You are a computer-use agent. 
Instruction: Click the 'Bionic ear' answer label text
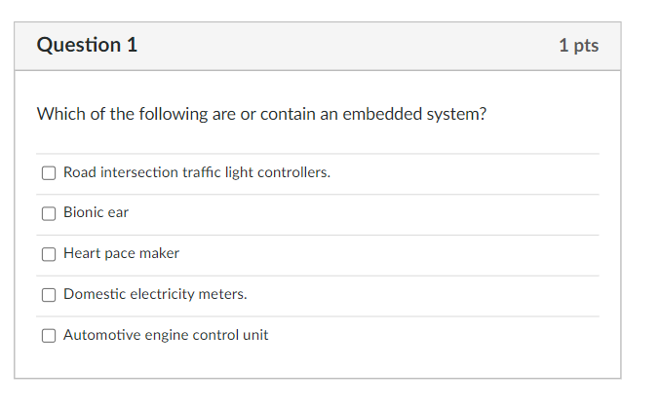tap(96, 212)
